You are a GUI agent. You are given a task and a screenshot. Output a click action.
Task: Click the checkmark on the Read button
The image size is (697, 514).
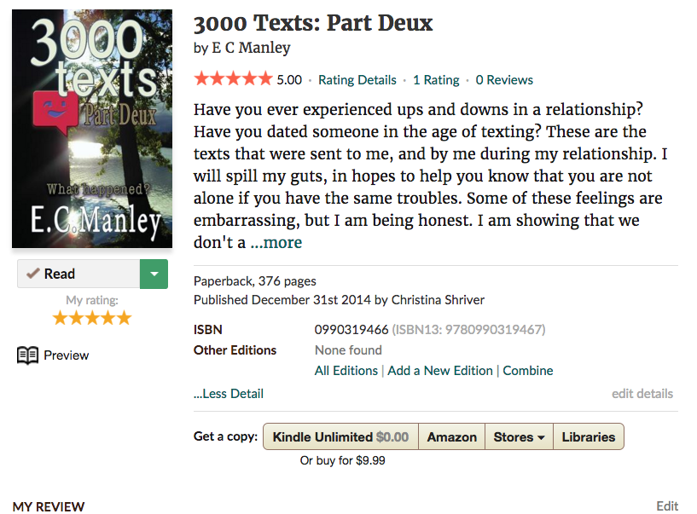click(x=33, y=274)
